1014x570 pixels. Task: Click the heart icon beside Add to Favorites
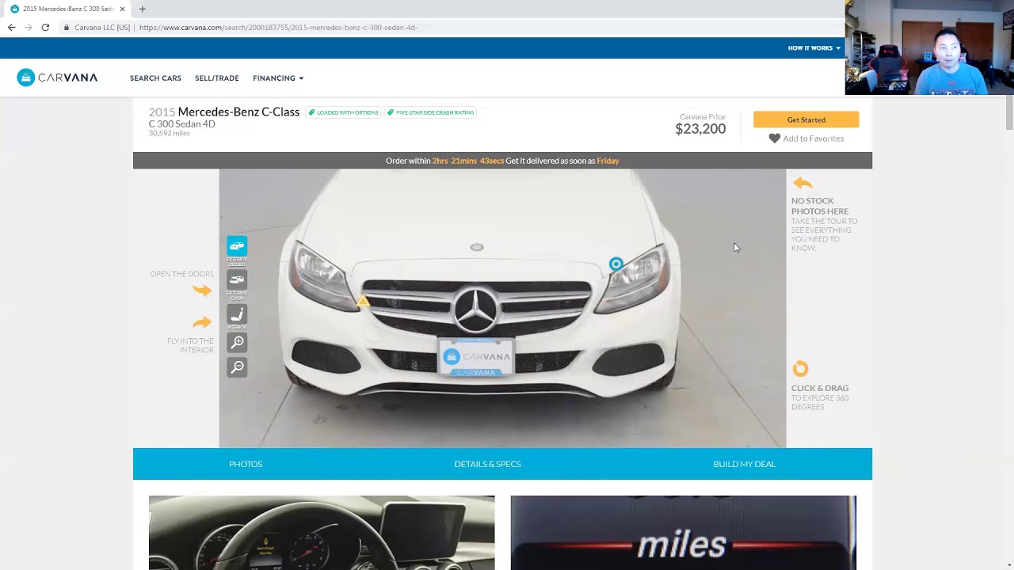[x=774, y=139]
